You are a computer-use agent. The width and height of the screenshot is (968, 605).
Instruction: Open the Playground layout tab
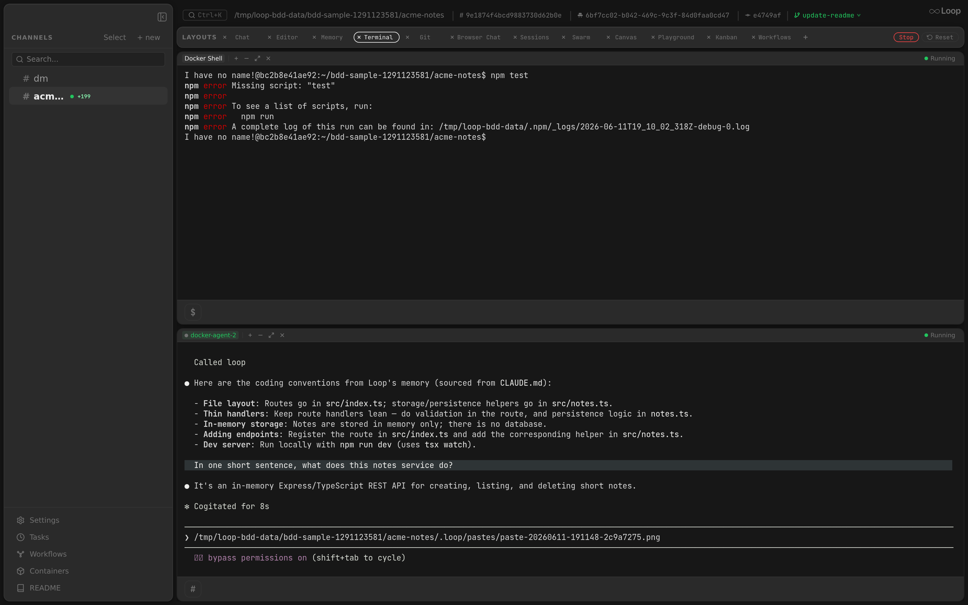coord(675,37)
